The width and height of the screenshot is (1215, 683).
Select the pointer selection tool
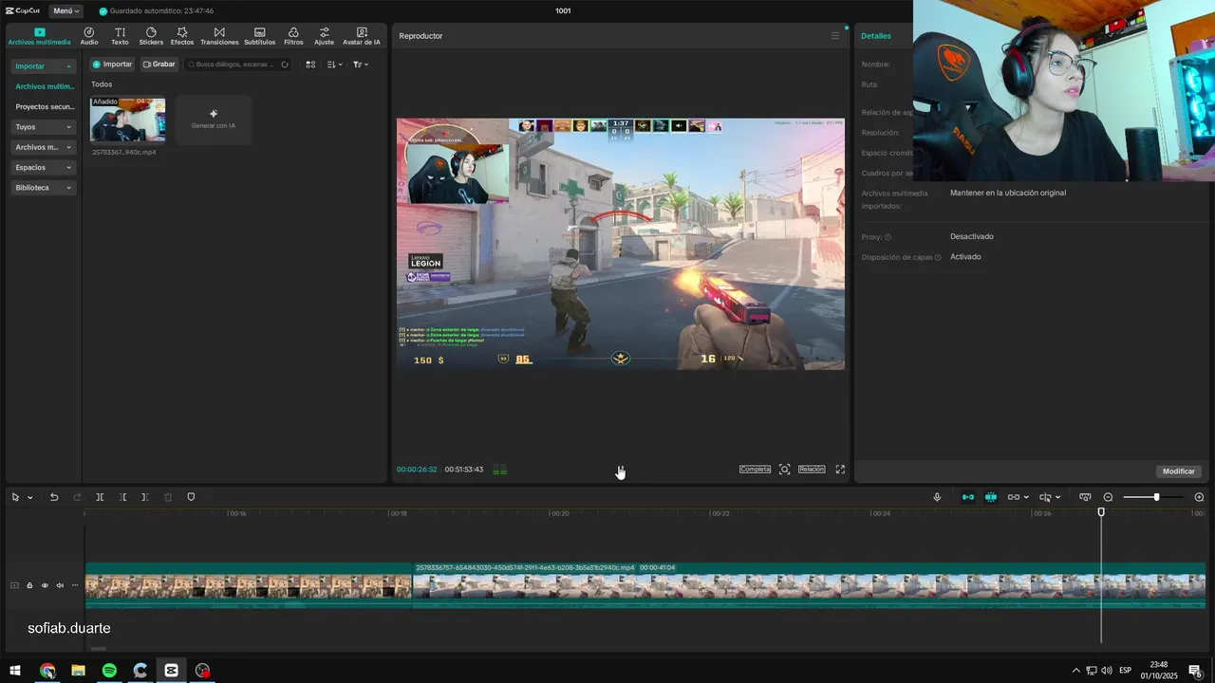pos(15,497)
